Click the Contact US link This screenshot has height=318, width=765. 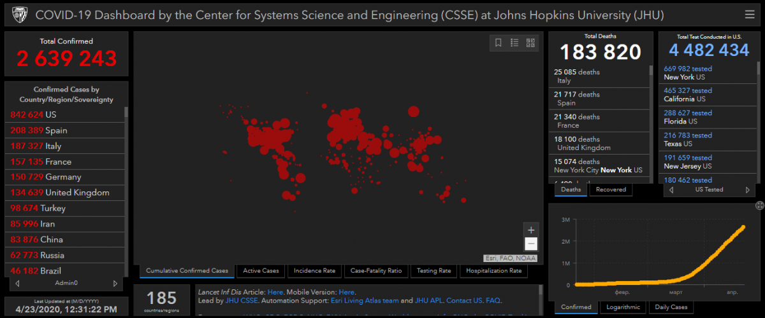tap(464, 300)
